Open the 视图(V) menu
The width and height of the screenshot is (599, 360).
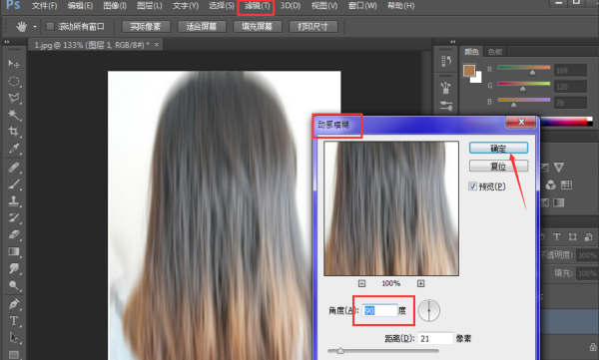coord(324,6)
